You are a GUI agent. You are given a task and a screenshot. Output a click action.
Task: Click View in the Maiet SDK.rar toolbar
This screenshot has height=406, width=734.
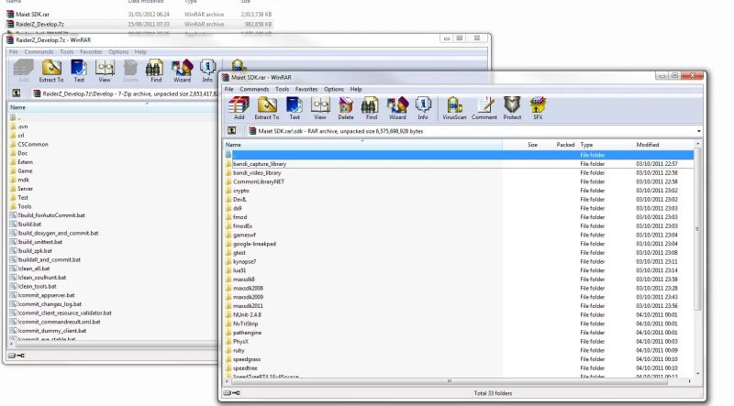(x=320, y=108)
